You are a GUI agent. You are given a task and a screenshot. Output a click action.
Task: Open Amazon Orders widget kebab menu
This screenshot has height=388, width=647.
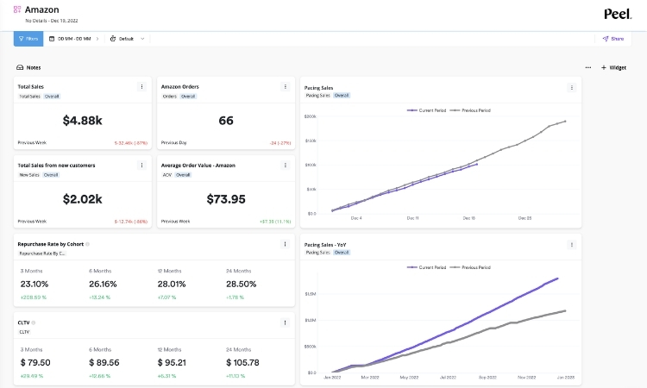286,86
